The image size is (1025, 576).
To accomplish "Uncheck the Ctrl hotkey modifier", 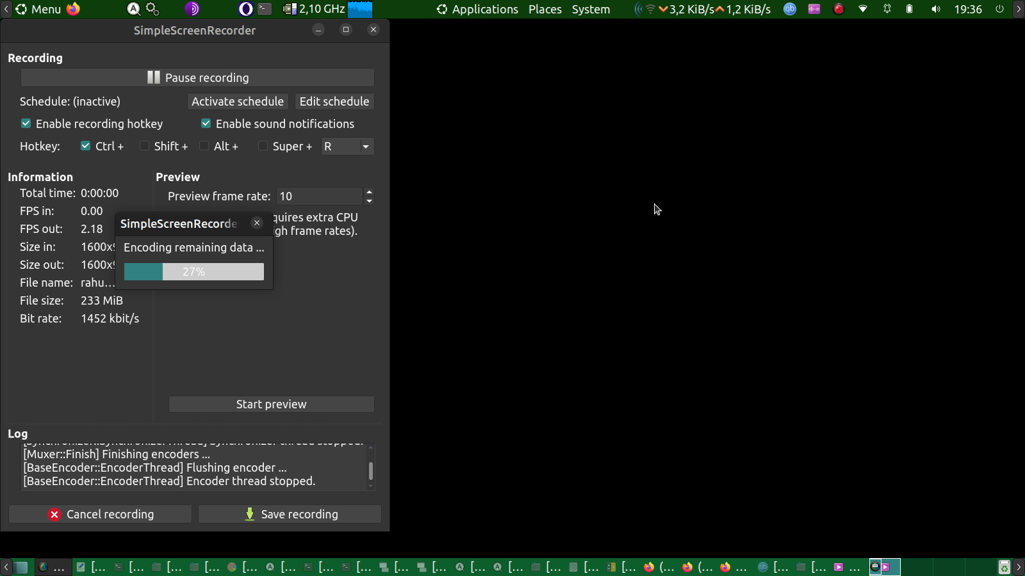I will [x=85, y=146].
